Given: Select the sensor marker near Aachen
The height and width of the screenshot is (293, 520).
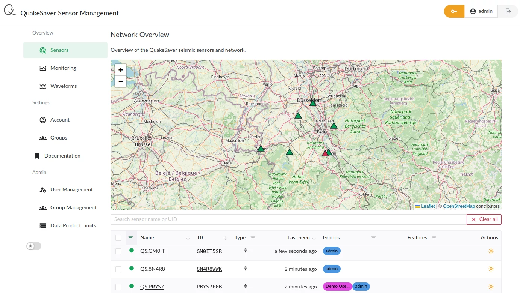Looking at the screenshot, I should [261, 148].
